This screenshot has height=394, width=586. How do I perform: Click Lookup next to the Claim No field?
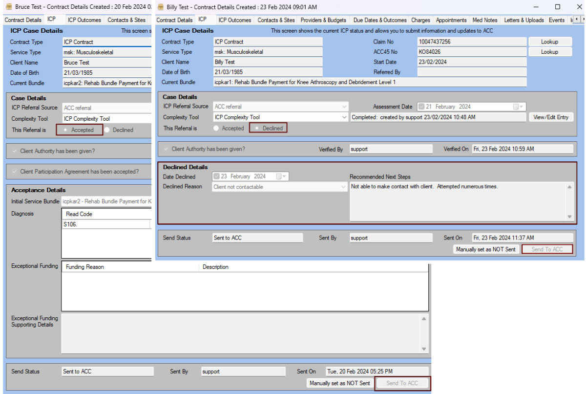tap(550, 41)
